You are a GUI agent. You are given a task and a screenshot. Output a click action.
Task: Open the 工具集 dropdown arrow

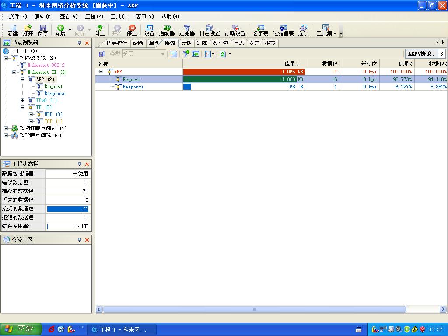click(x=335, y=34)
